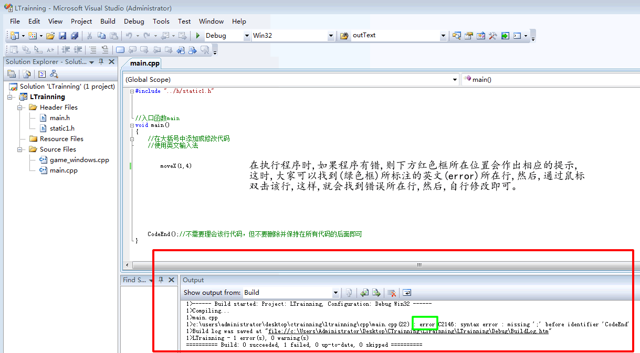Viewport: 640px width, 353px height.
Task: Click the editor horizontal scrollbar
Action: coord(315,265)
